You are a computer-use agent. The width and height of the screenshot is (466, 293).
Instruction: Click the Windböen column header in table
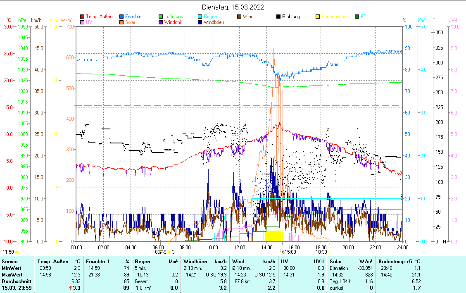tap(195, 262)
